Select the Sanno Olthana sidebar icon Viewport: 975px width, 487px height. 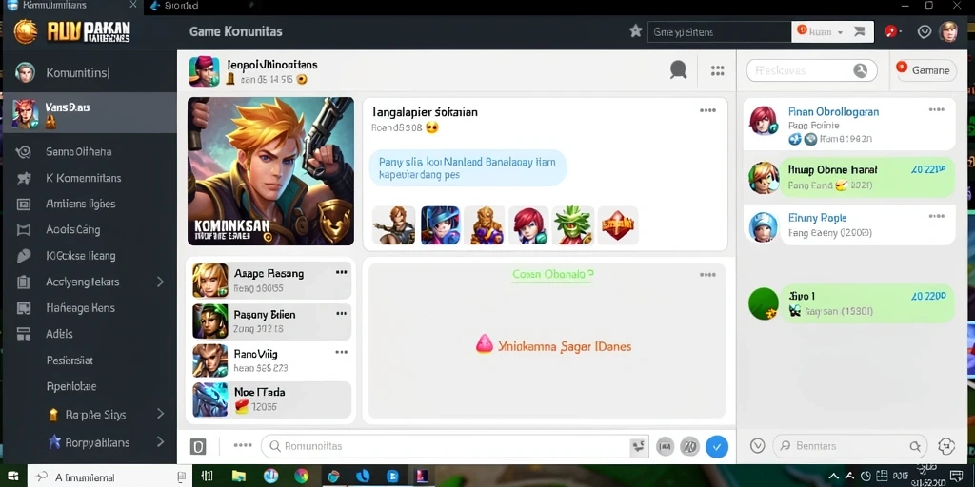point(24,151)
